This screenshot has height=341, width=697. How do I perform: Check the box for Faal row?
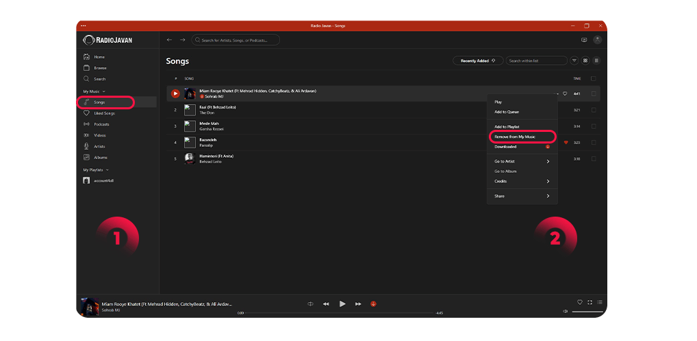(594, 110)
